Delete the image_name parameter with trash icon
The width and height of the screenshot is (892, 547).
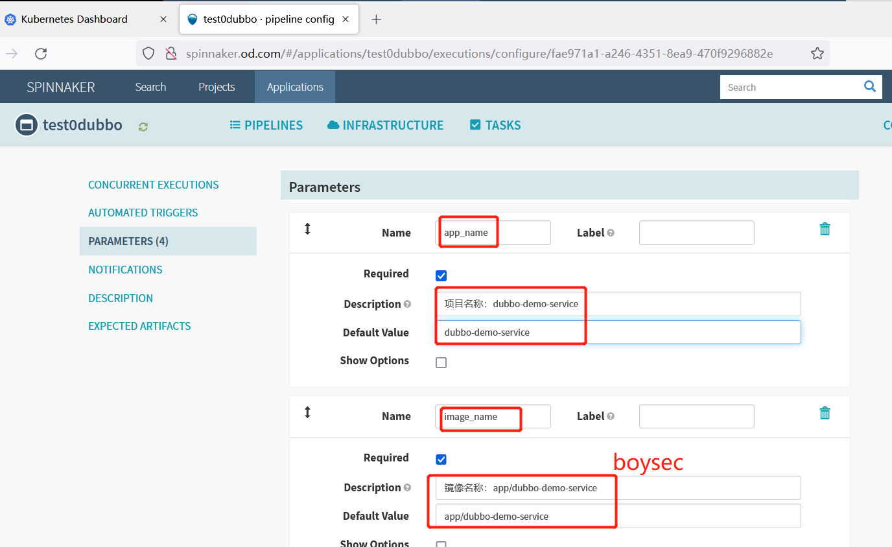click(x=825, y=413)
